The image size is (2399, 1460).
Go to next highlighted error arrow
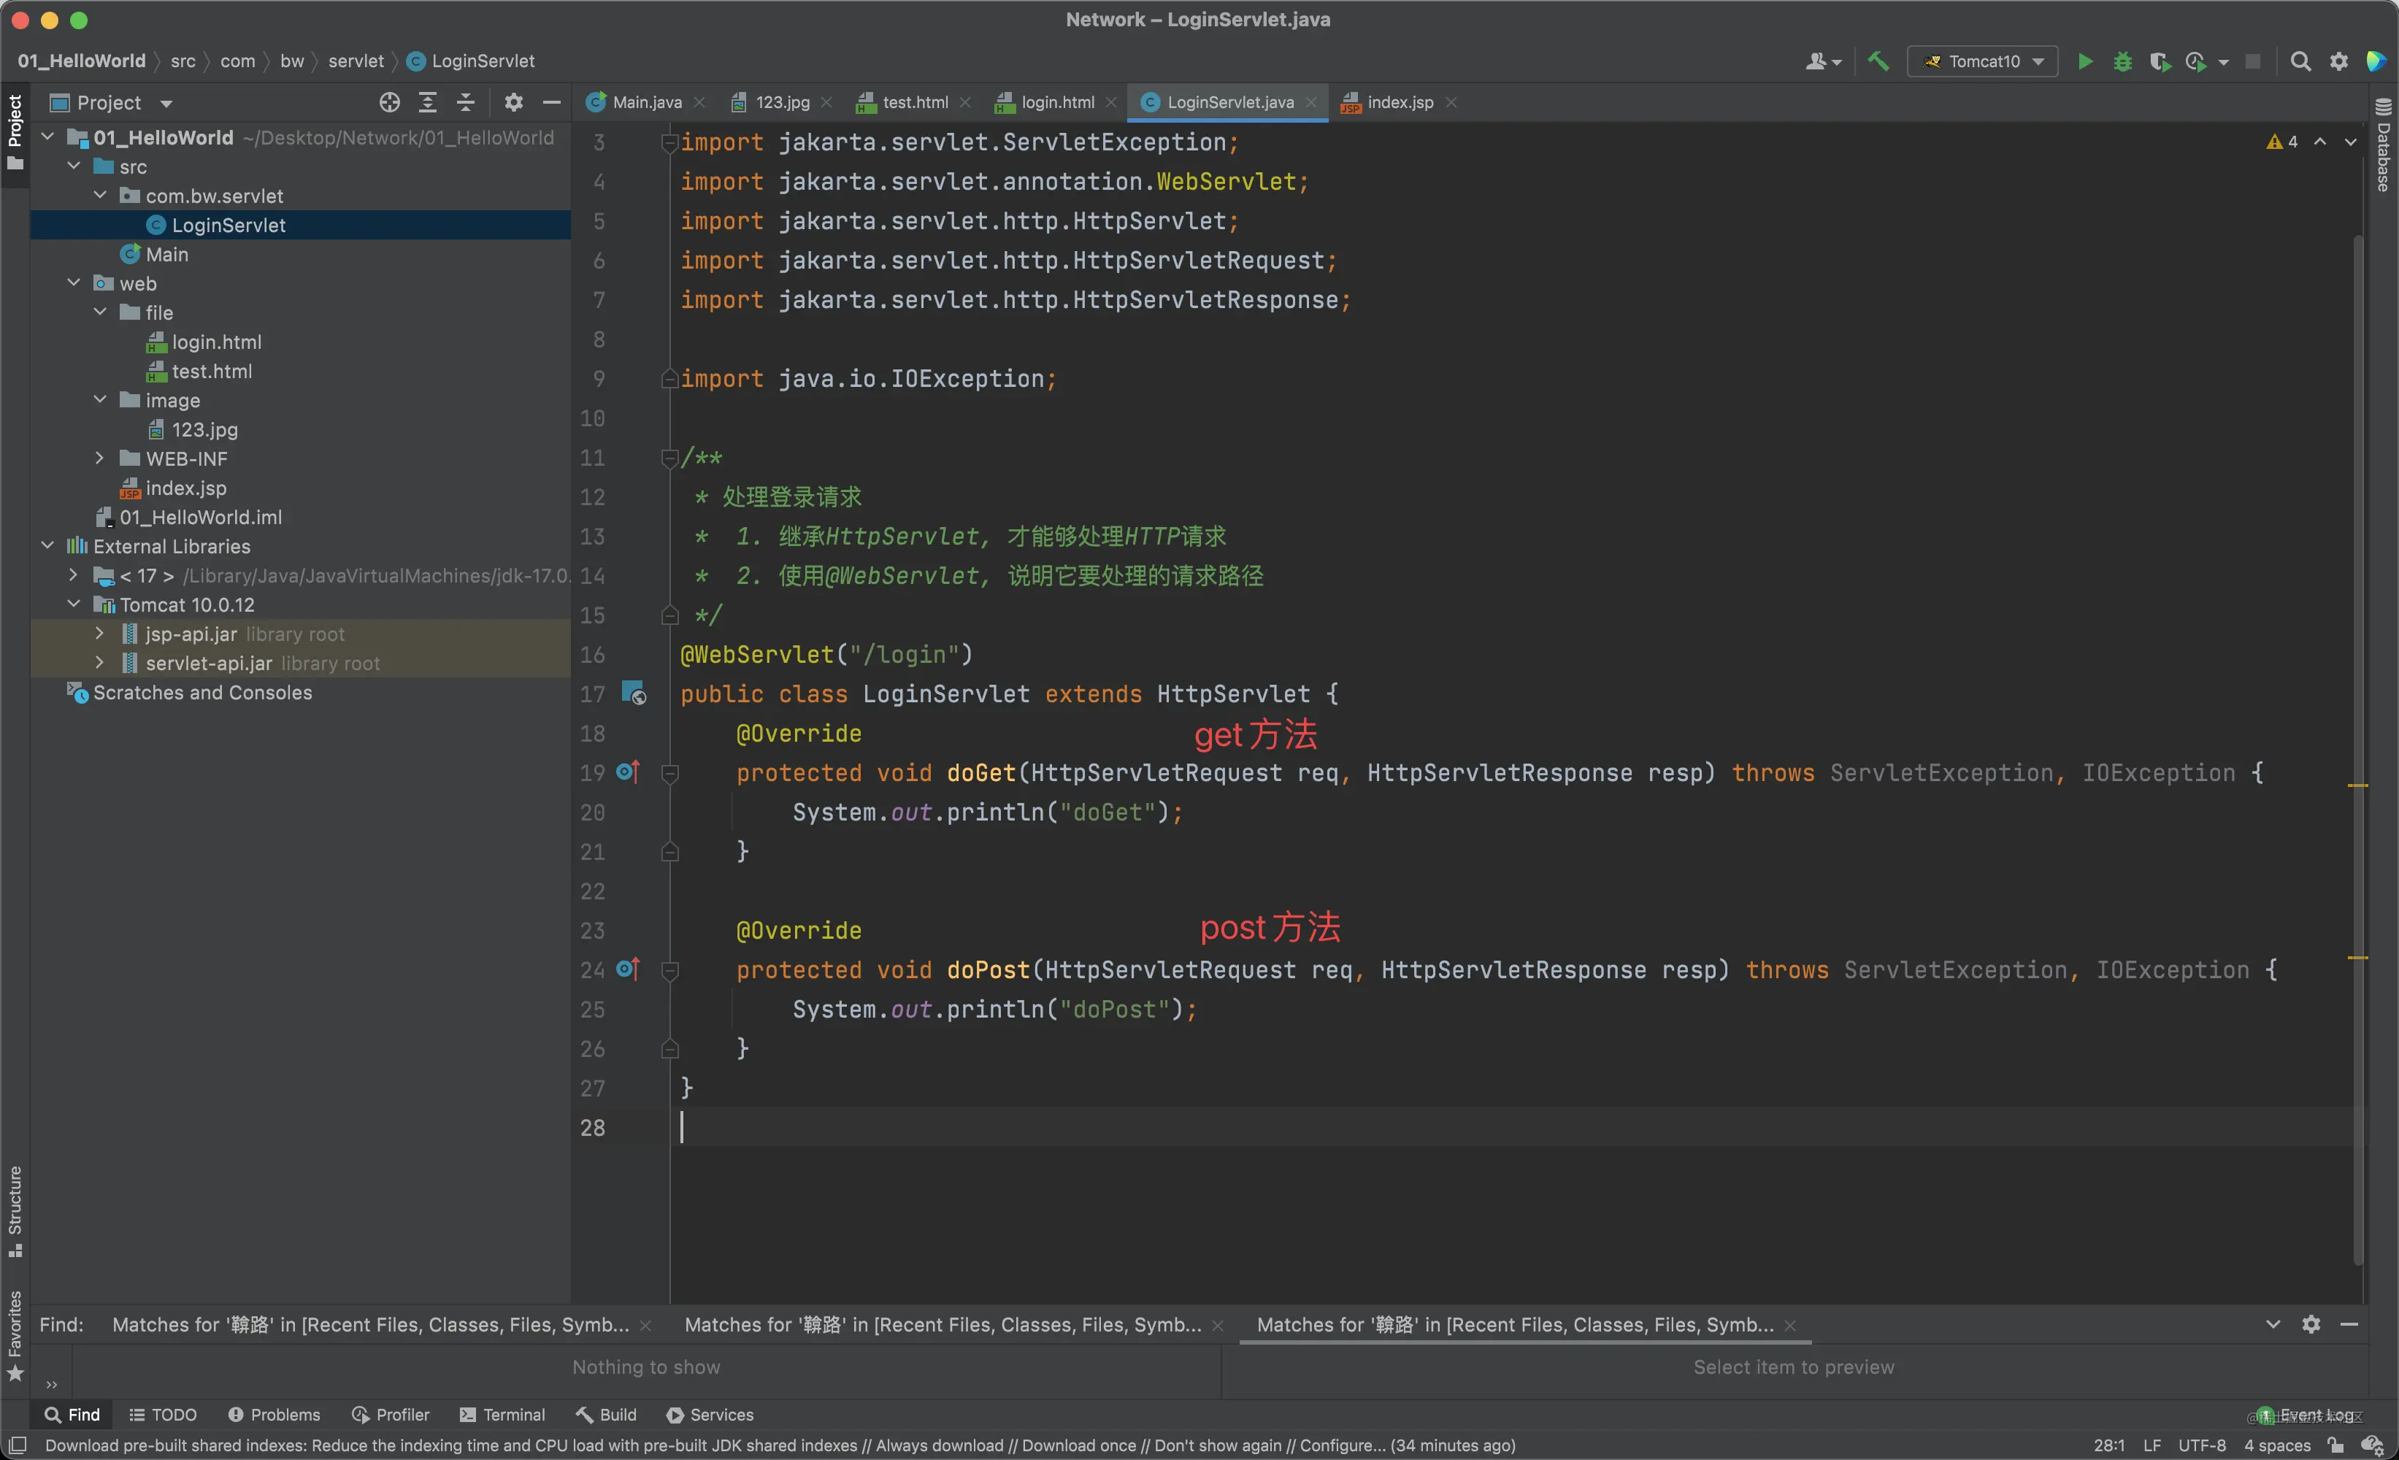(x=2350, y=142)
